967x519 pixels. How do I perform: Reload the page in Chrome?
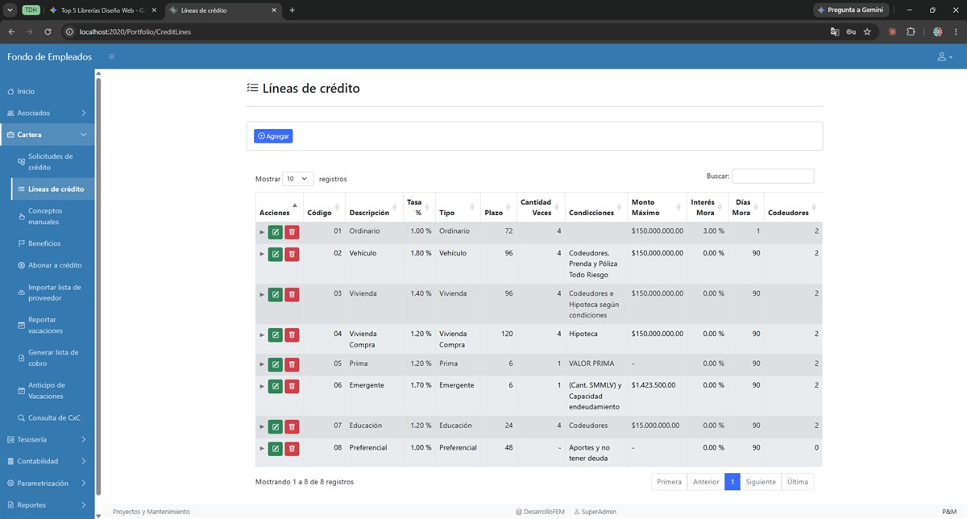tap(48, 31)
